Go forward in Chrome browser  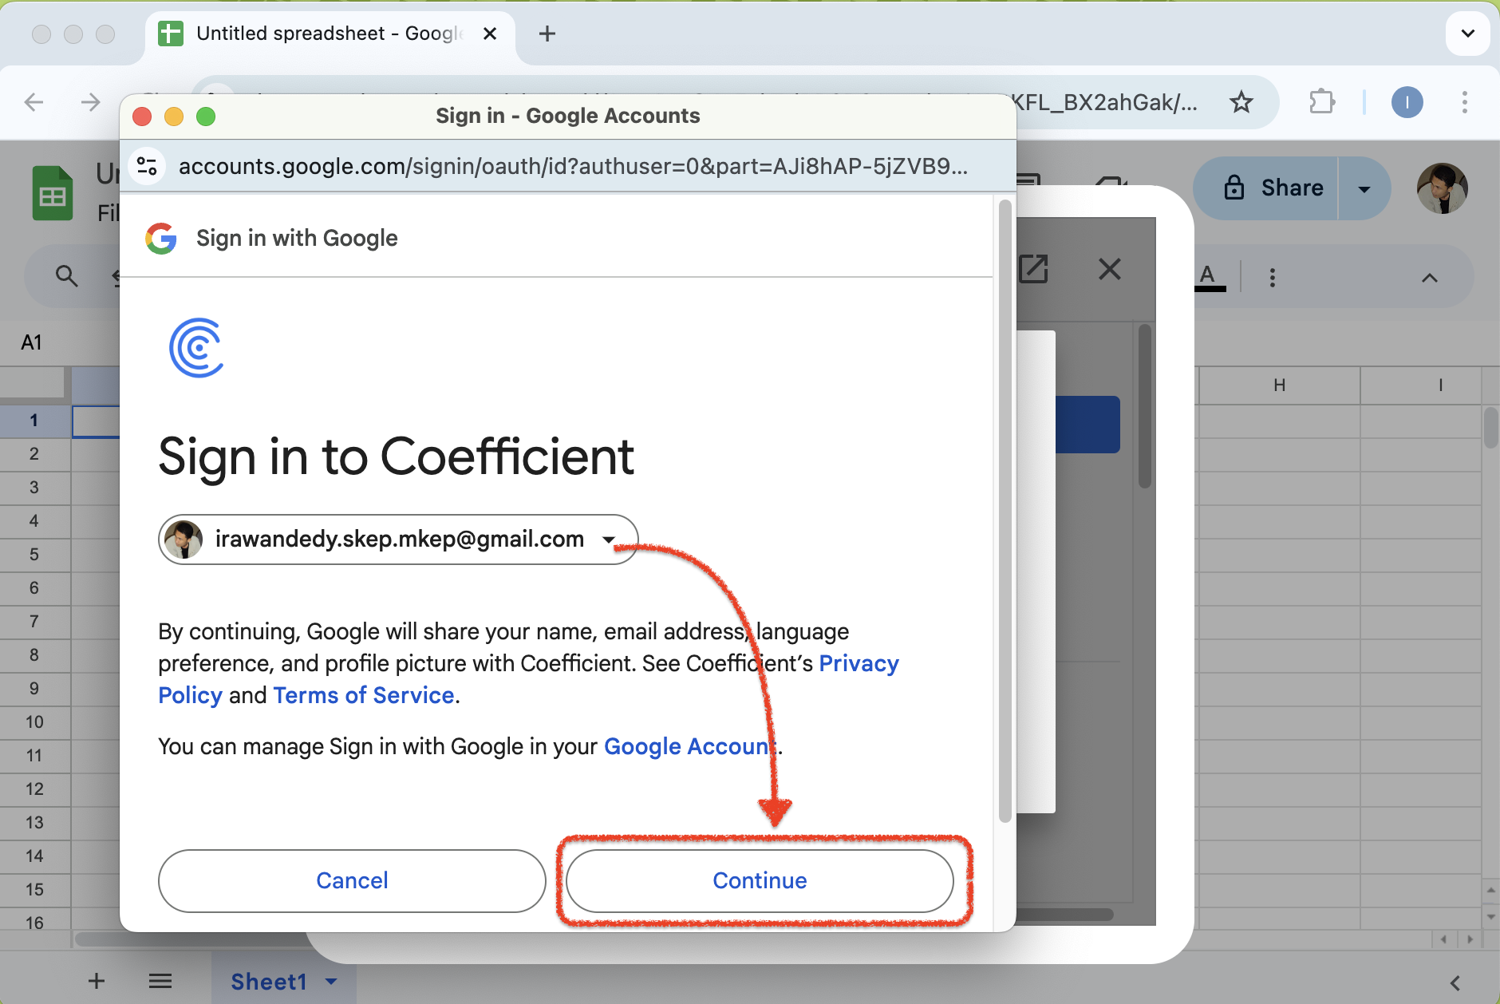pos(91,102)
